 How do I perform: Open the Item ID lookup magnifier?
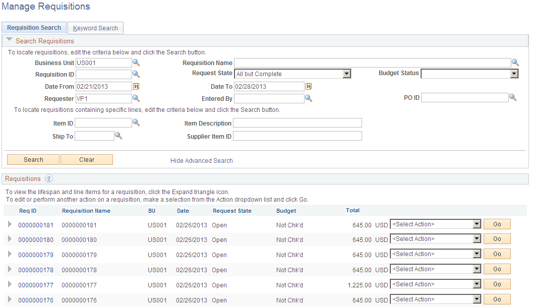coord(136,122)
